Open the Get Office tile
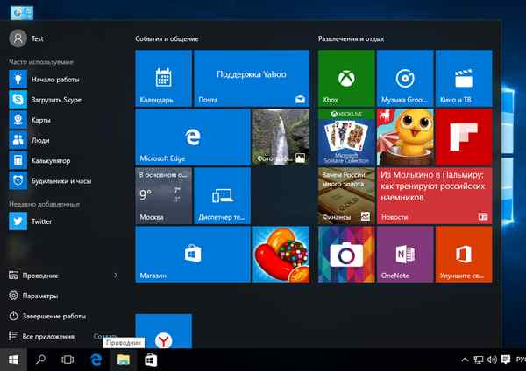This screenshot has width=526, height=371. pyautogui.click(x=464, y=255)
